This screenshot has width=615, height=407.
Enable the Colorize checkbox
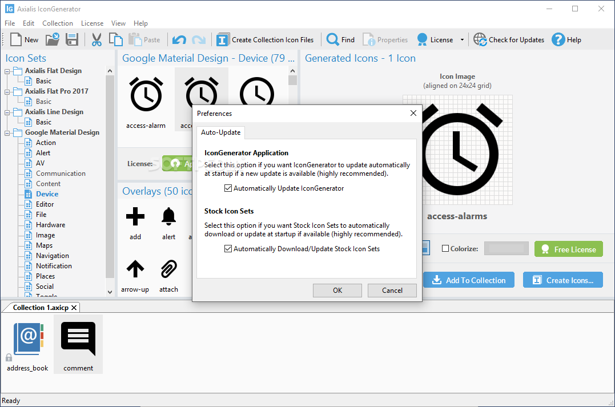pos(445,248)
